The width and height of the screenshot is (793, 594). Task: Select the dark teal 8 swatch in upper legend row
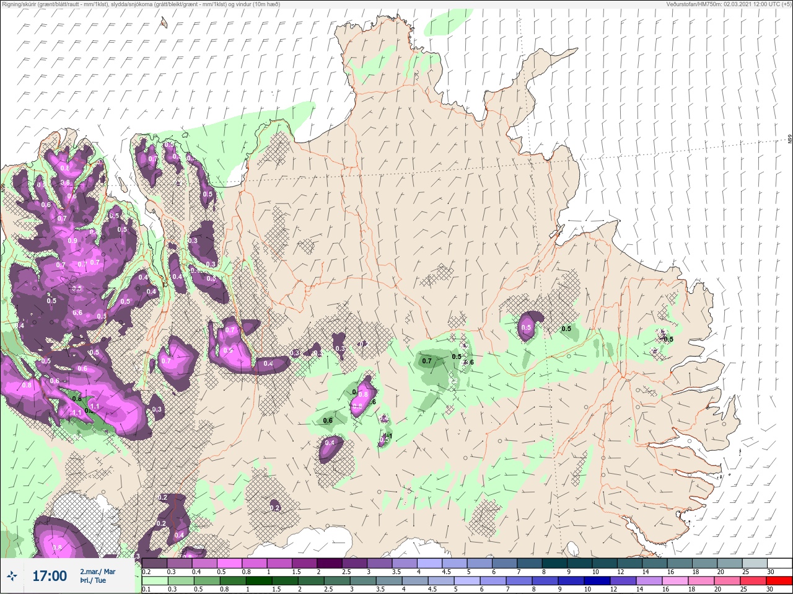[x=556, y=563]
